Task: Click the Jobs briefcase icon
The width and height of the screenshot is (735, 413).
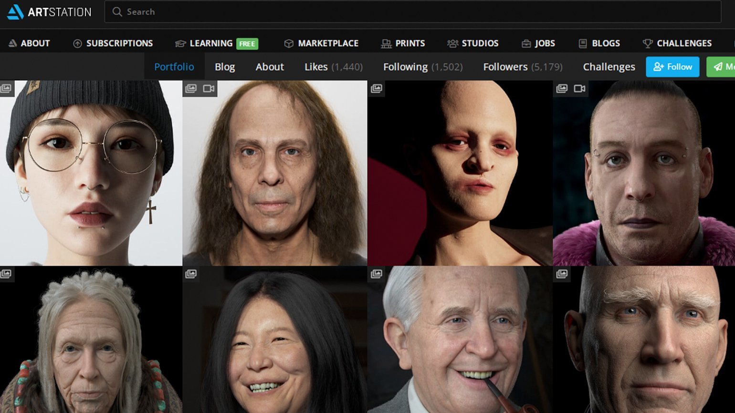Action: point(526,43)
